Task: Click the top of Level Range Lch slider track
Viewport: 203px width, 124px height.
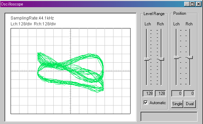Action: pos(147,30)
